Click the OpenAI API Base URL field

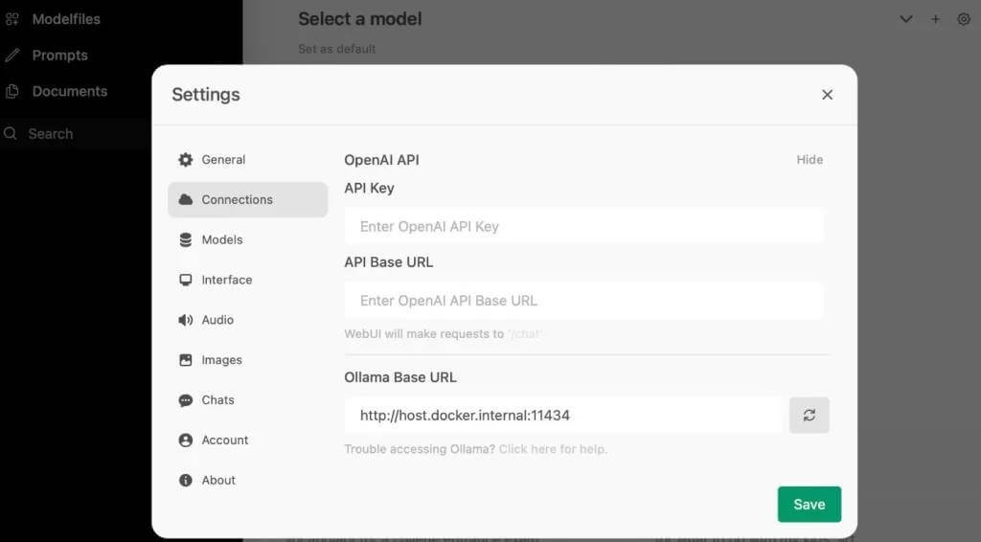pos(583,301)
